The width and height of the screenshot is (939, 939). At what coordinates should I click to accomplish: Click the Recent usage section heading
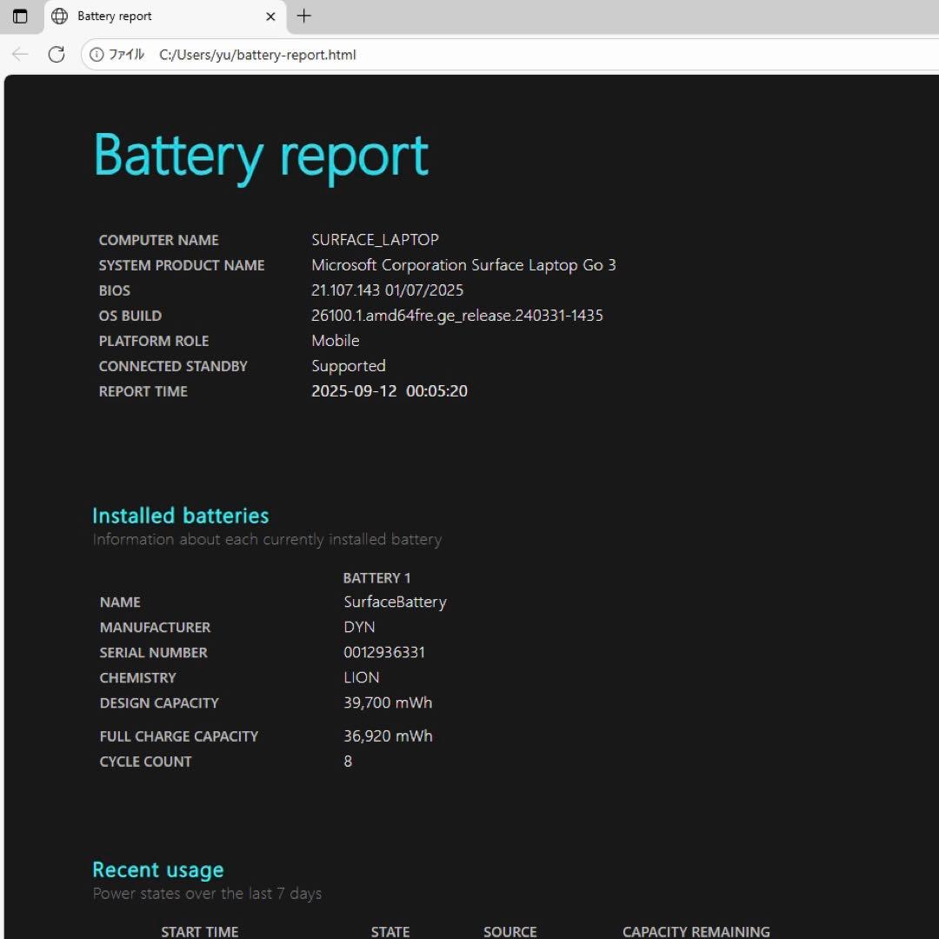(157, 869)
